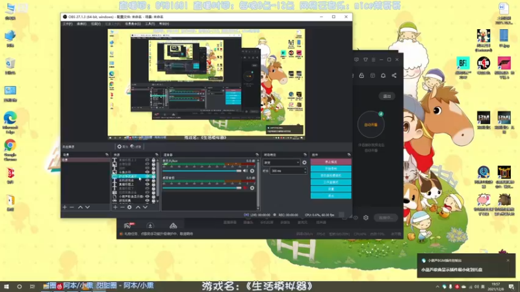Image resolution: width=520 pixels, height=292 pixels.
Task: Pop out the Scene Transitions dock
Action: 305,154
